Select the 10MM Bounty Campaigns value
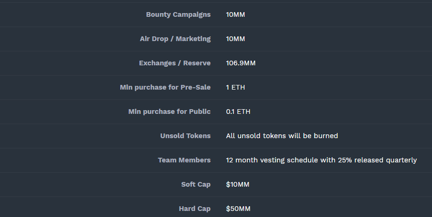 pos(236,14)
